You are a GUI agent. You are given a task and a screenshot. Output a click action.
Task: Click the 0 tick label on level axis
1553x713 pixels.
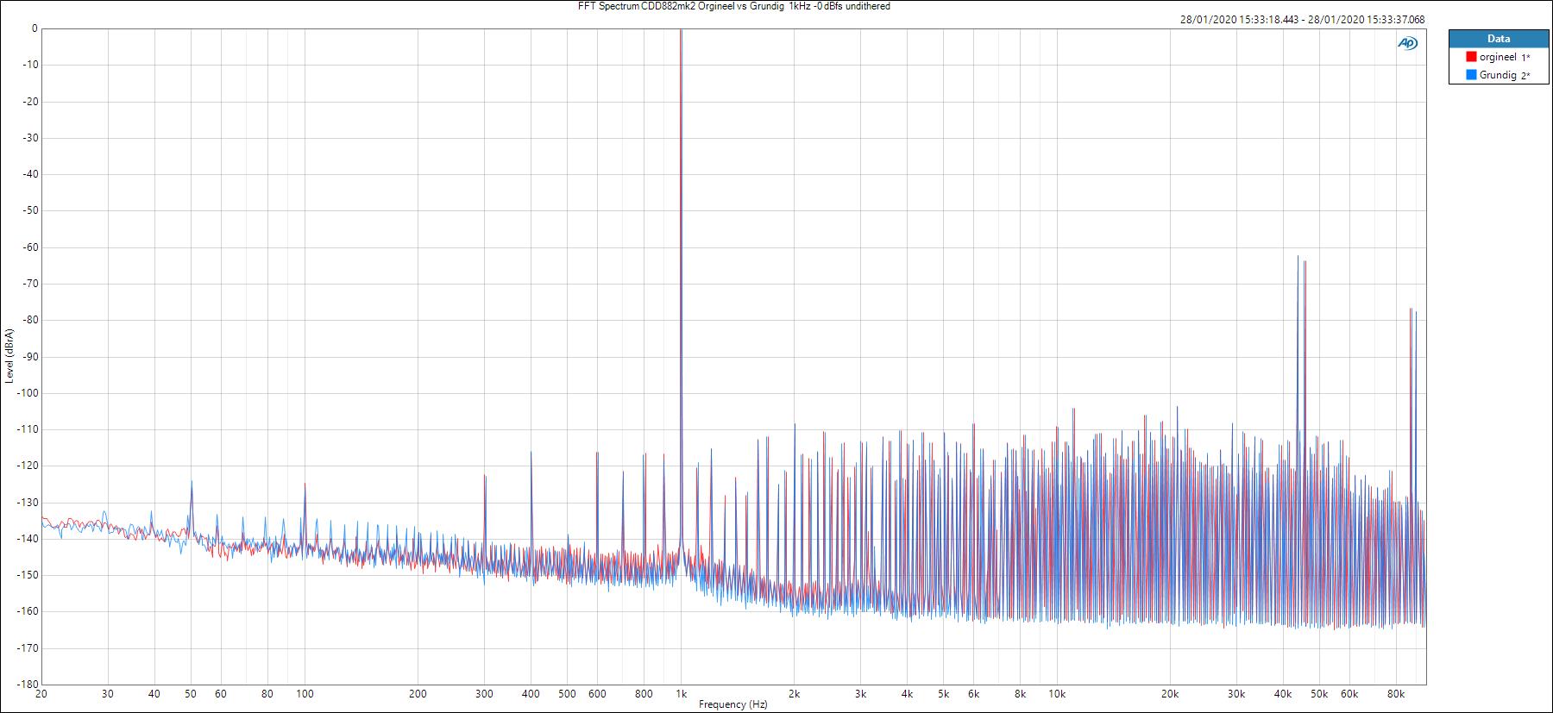coord(35,28)
